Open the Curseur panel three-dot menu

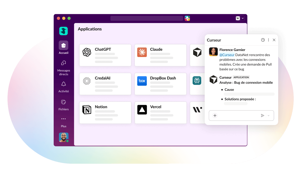268,40
